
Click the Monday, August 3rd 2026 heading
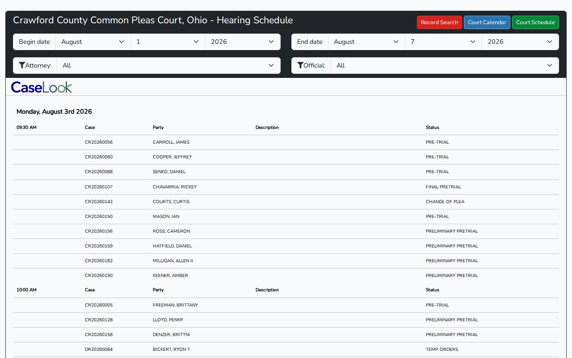pyautogui.click(x=54, y=111)
